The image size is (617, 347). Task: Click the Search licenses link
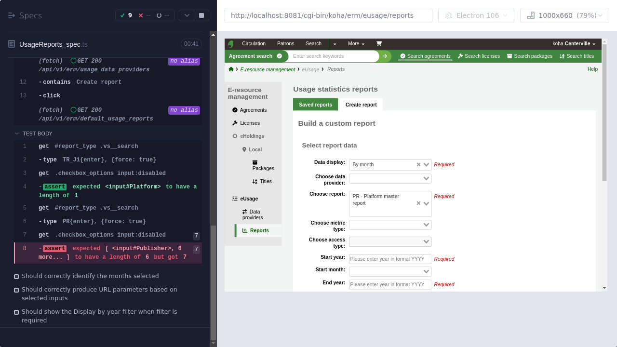(x=479, y=56)
